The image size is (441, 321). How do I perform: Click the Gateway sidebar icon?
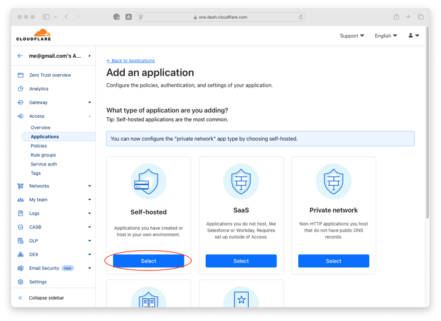coord(21,102)
